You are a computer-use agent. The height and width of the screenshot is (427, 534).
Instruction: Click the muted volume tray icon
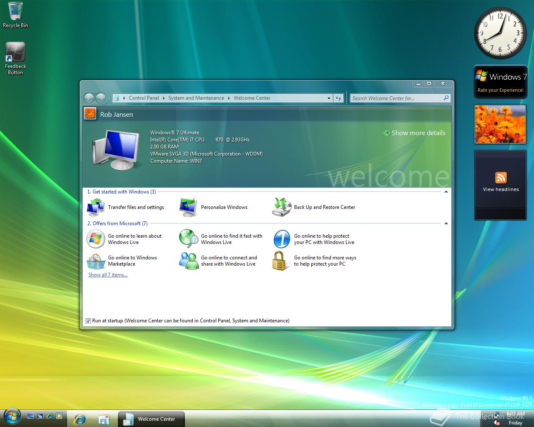coord(497,423)
